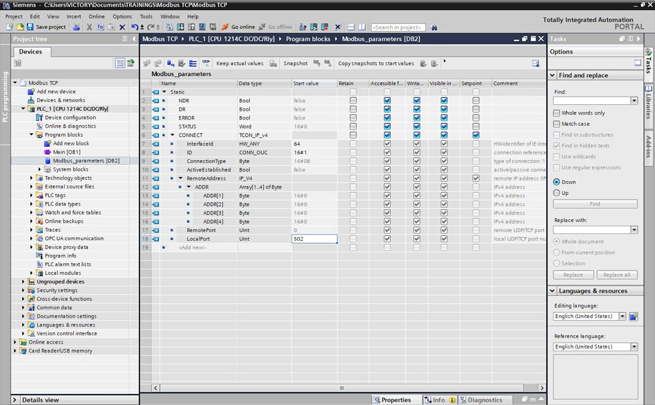Click the binoculars search icon in toolbar
This screenshot has width=655, height=405.
pyautogui.click(x=433, y=27)
